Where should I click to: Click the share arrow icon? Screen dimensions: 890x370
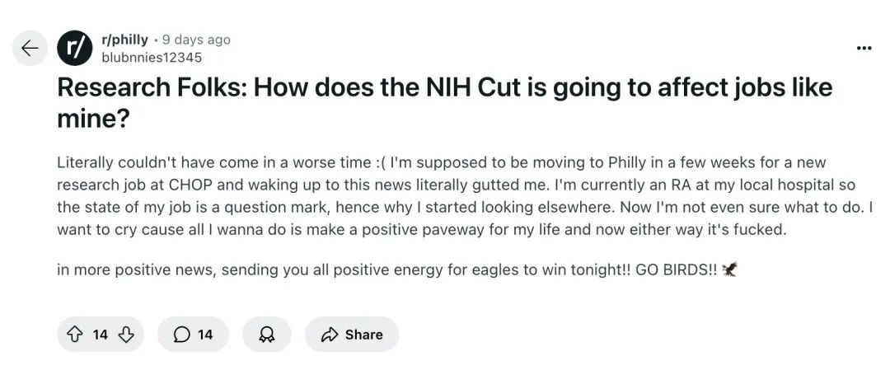point(329,335)
